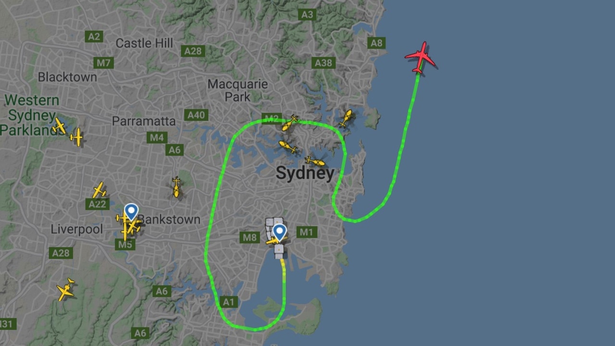Click the yellow helicopter beside the M2 badge
Image resolution: width=615 pixels, height=346 pixels.
click(289, 123)
